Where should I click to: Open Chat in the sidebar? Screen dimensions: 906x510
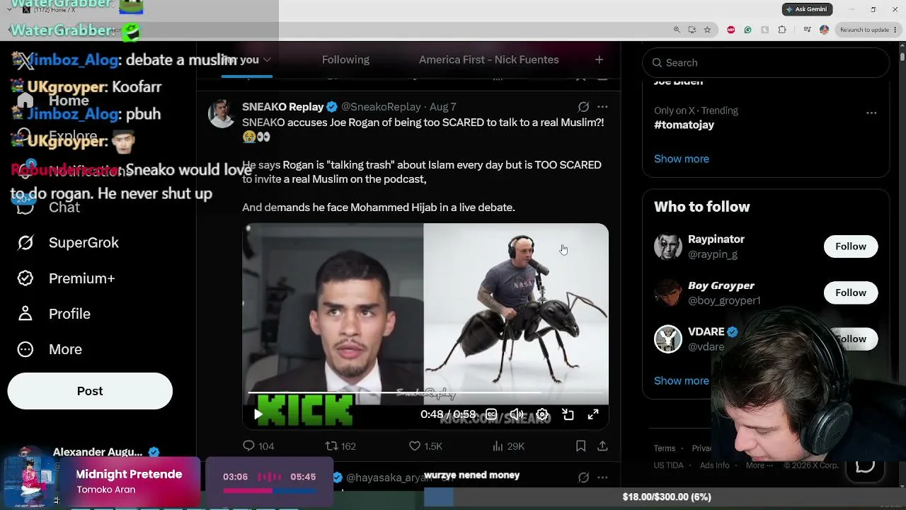coord(64,208)
